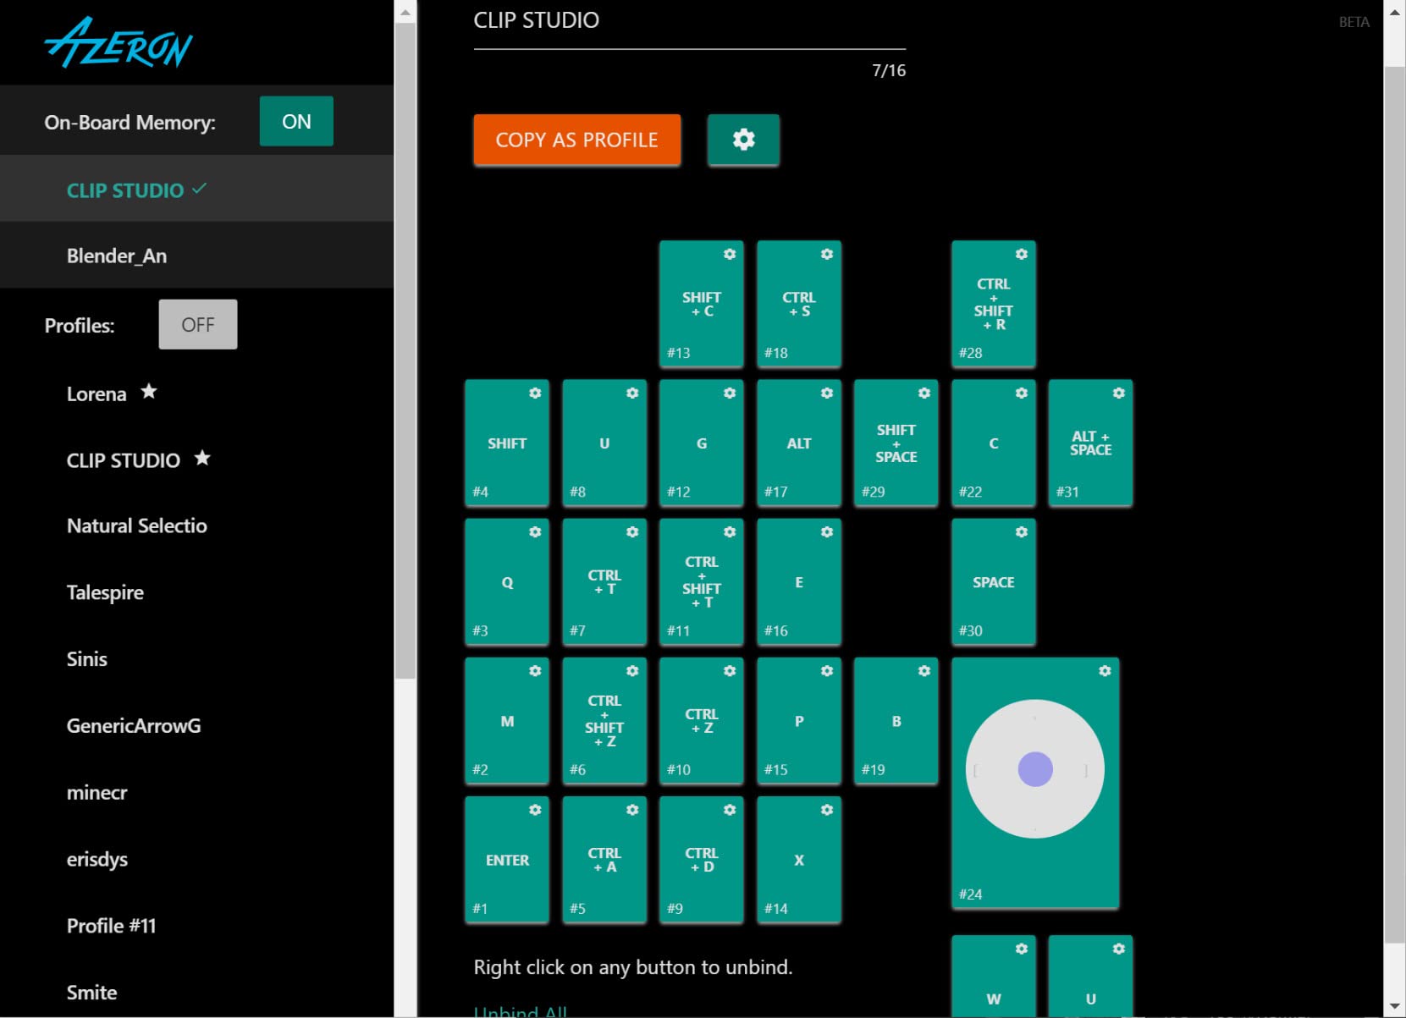Viewport: 1406px width, 1018px height.
Task: Toggle On-Board Memory ON switch
Action: coord(296,121)
